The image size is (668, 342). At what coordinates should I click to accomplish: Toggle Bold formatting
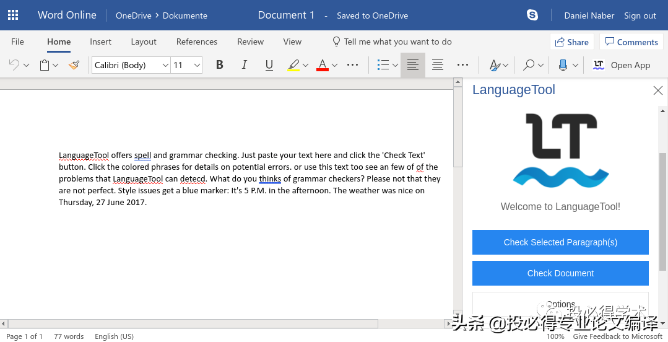[x=219, y=65]
